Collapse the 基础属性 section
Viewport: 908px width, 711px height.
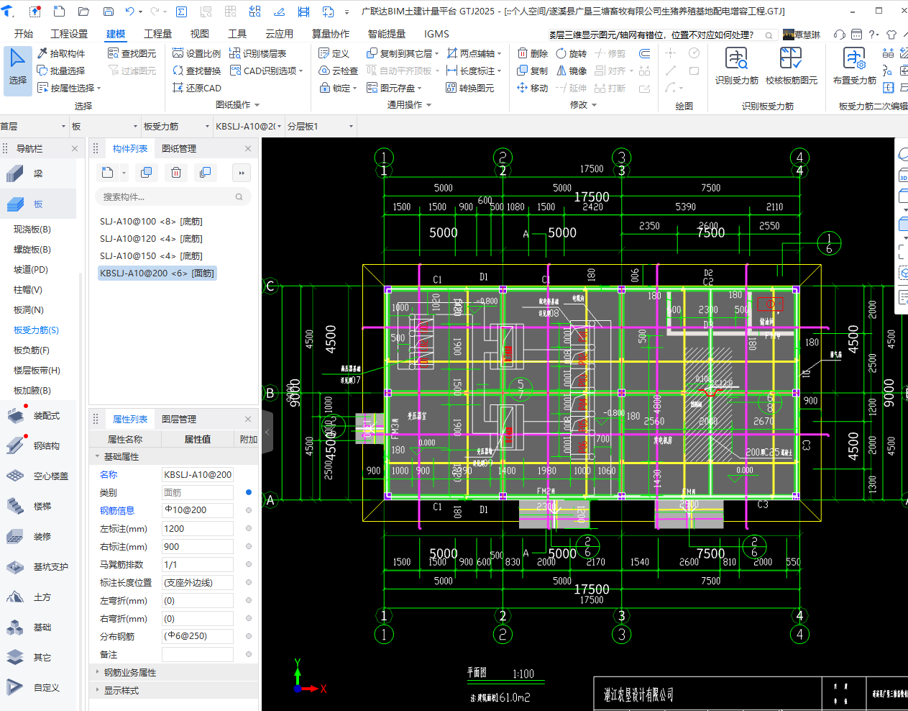98,456
